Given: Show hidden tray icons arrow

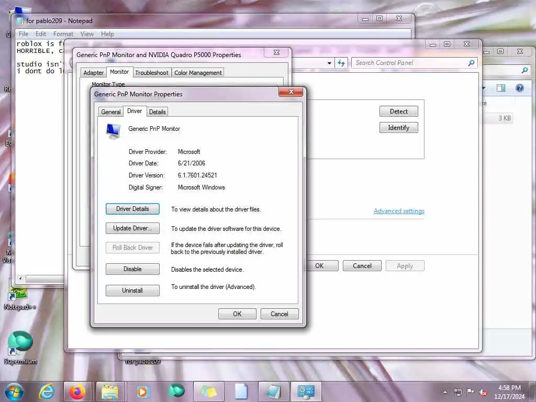Looking at the screenshot, I should (x=445, y=392).
